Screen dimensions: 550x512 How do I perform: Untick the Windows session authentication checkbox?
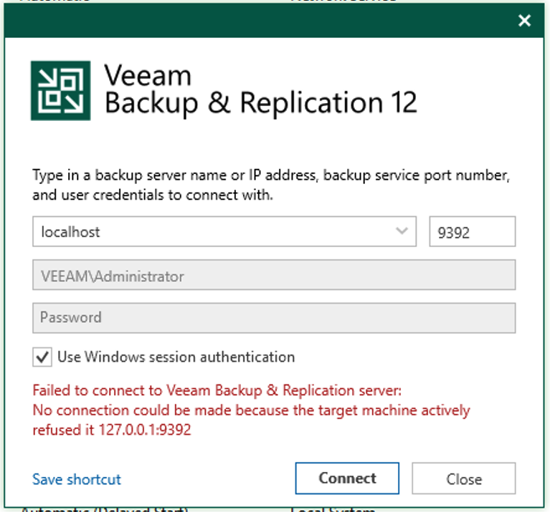pos(42,357)
